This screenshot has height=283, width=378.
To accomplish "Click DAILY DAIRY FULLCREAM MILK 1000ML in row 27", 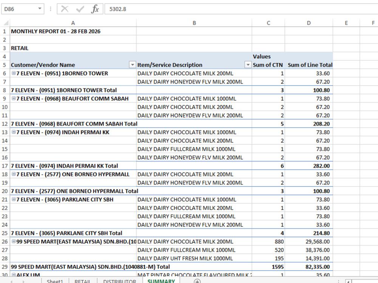I will pyautogui.click(x=194, y=250).
